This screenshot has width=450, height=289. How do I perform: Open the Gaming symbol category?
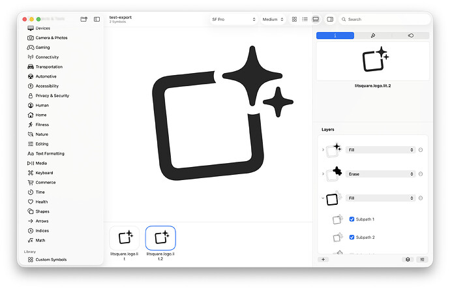coord(38,48)
